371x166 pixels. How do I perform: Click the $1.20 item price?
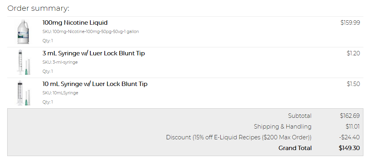click(353, 53)
